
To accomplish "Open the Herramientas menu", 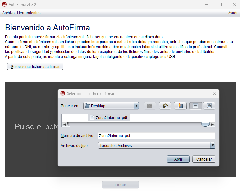I will (x=29, y=13).
